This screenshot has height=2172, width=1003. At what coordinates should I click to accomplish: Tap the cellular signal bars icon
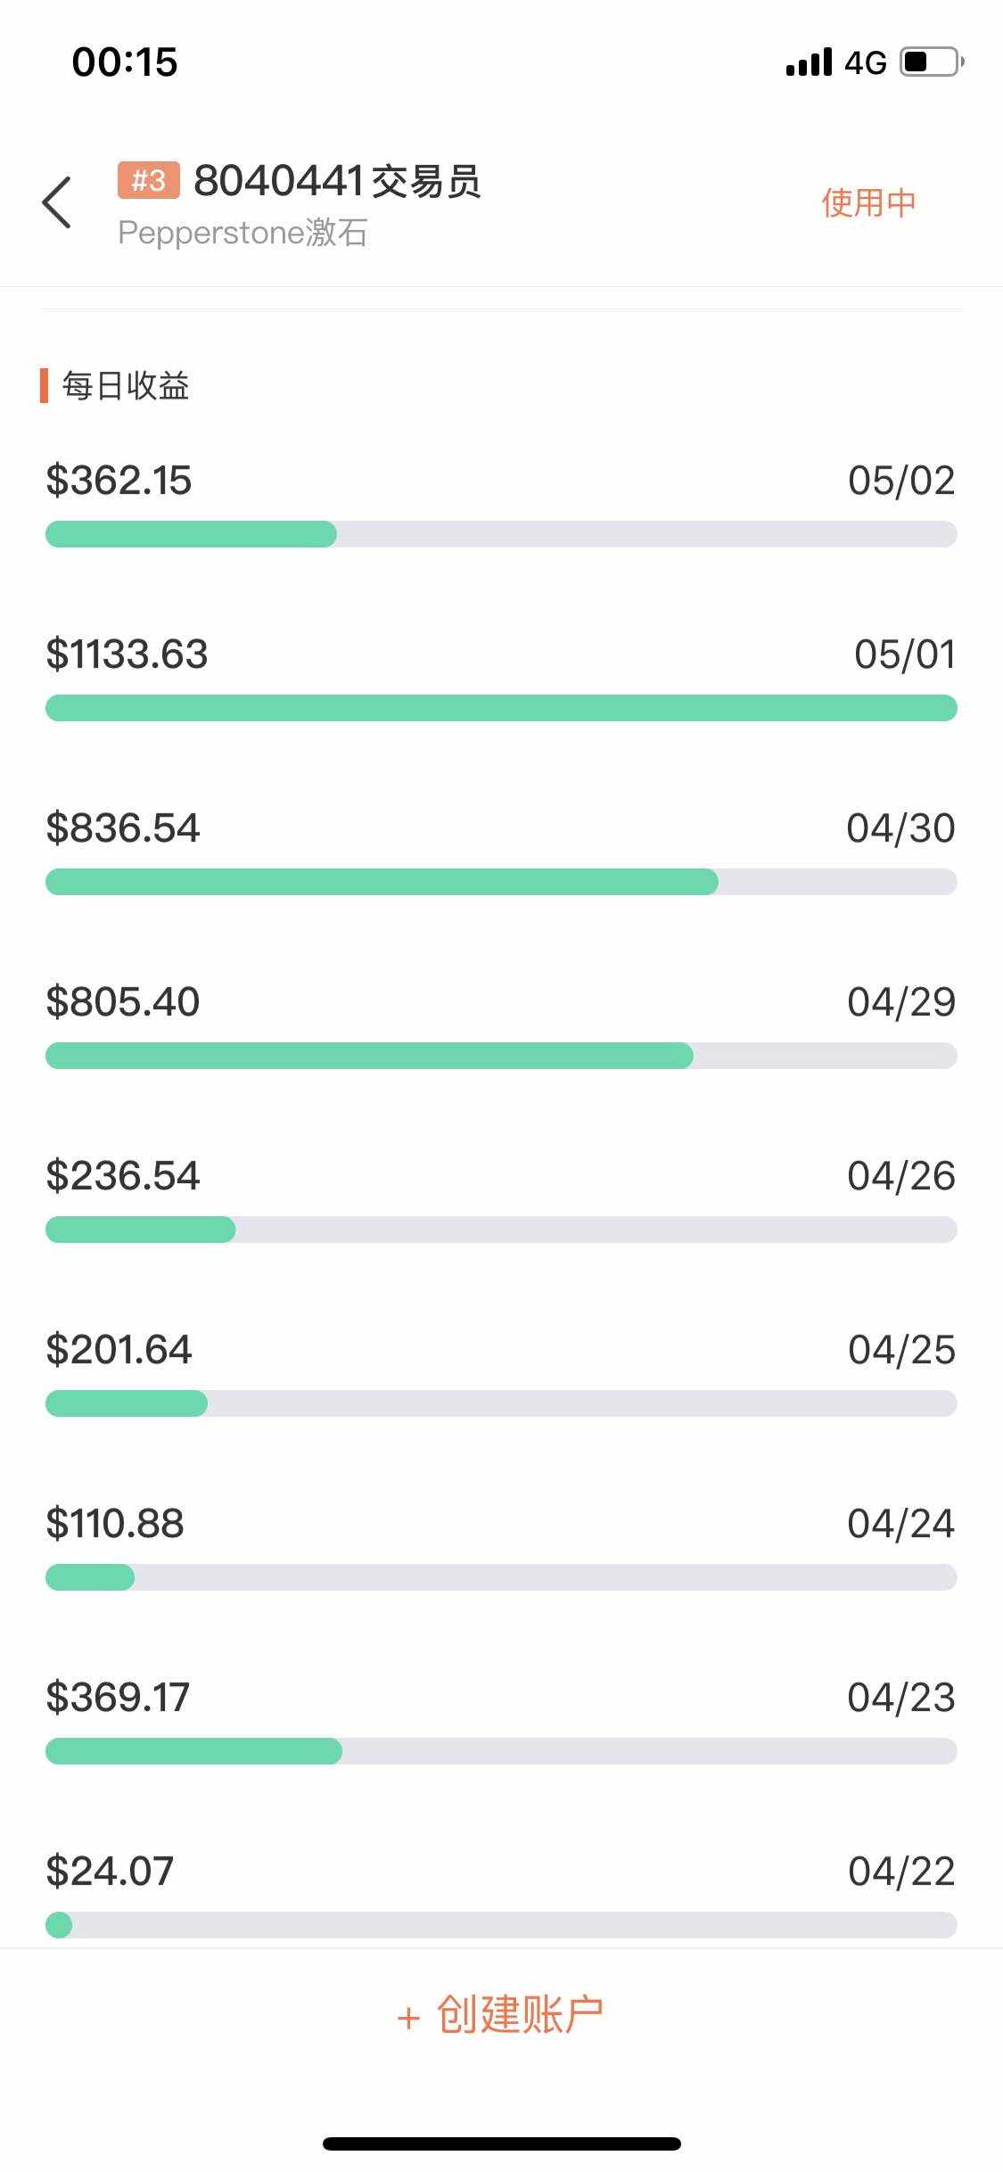click(809, 62)
